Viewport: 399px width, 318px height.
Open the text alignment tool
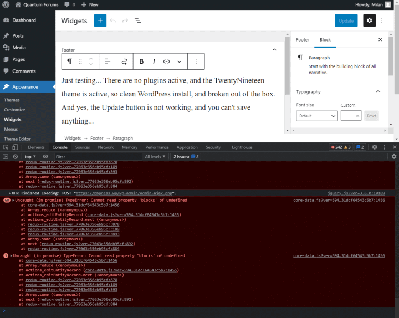tap(108, 61)
